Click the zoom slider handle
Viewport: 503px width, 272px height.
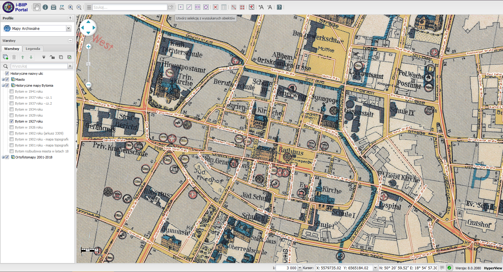tap(88, 64)
